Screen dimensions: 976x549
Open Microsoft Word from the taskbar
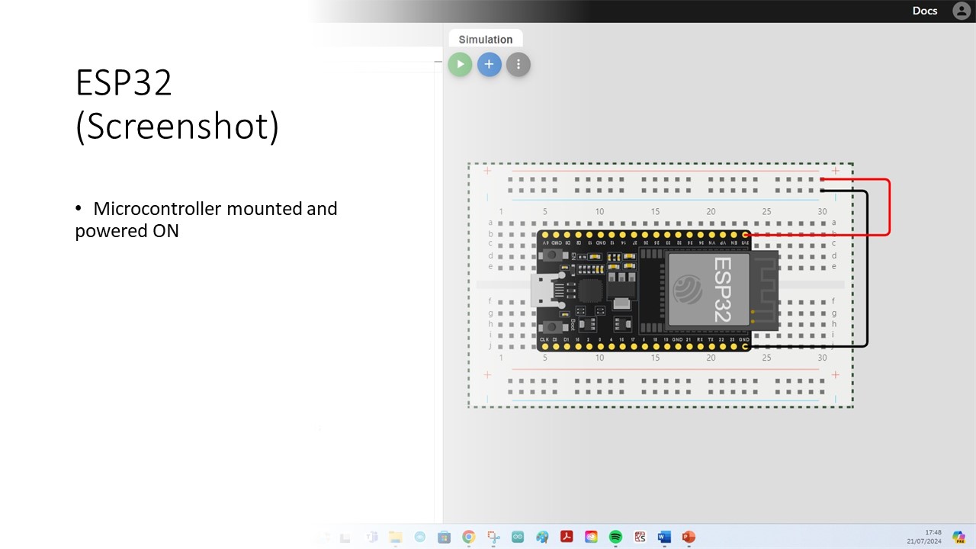663,537
